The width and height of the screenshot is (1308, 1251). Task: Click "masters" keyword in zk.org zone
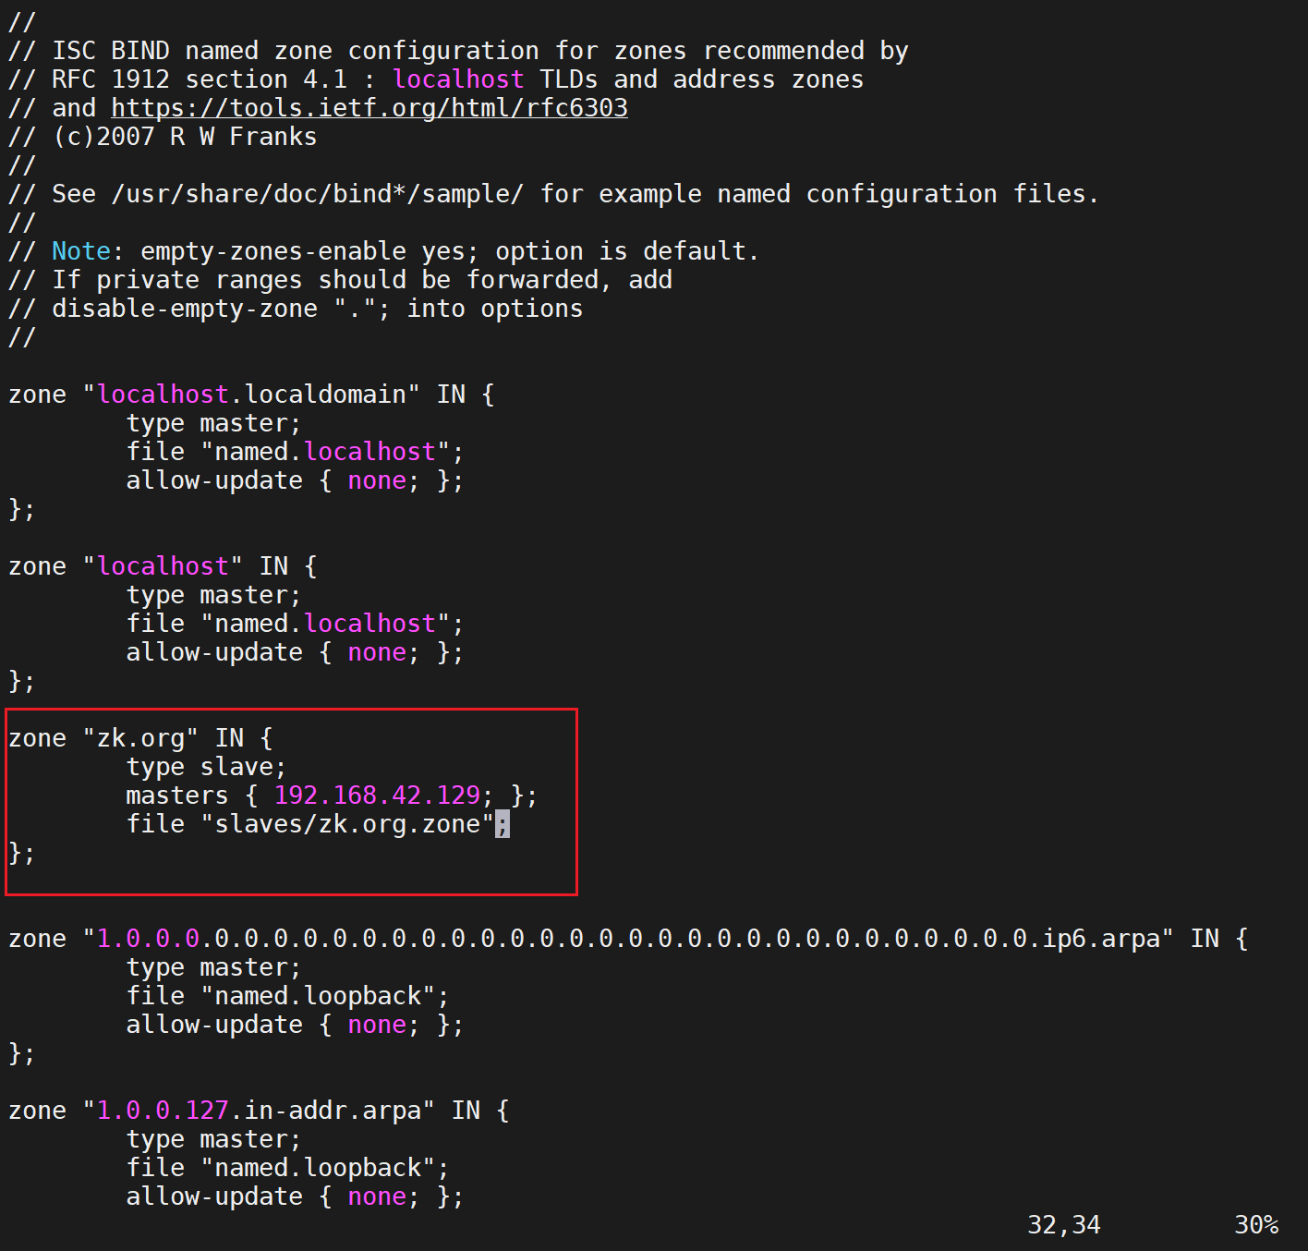click(x=177, y=796)
